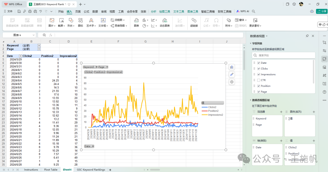Click the selection arrow icon in right sidebar
This screenshot has width=328, height=172.
tap(324, 42)
